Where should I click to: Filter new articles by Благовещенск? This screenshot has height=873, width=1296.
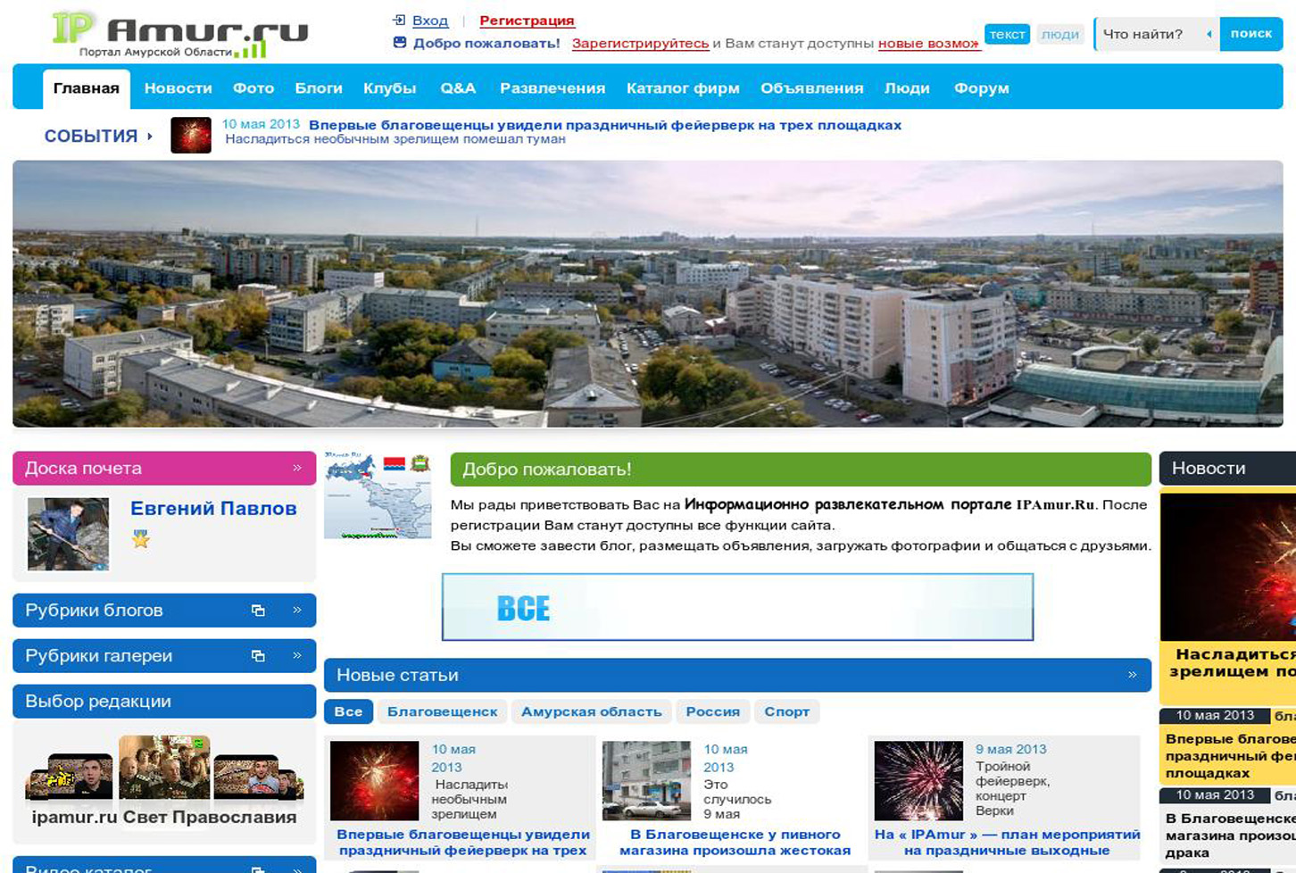click(x=442, y=711)
